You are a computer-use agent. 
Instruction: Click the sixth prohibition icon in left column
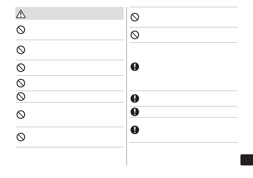[21, 115]
